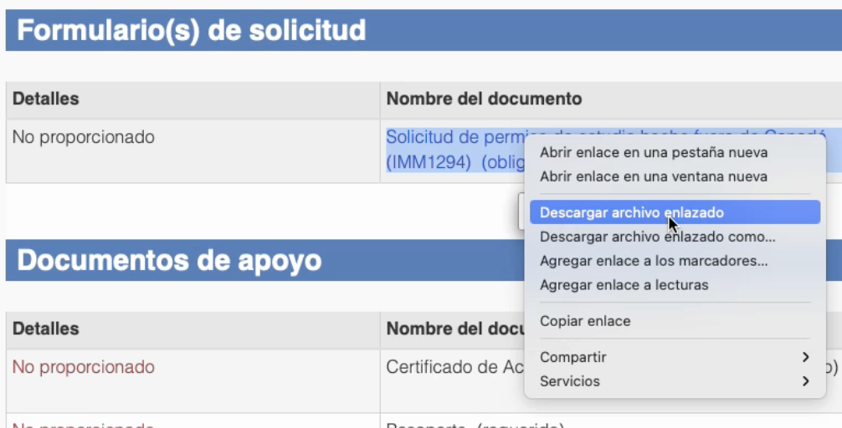Click the 'Documentos de apoyo' section header
842x428 pixels.
[169, 260]
